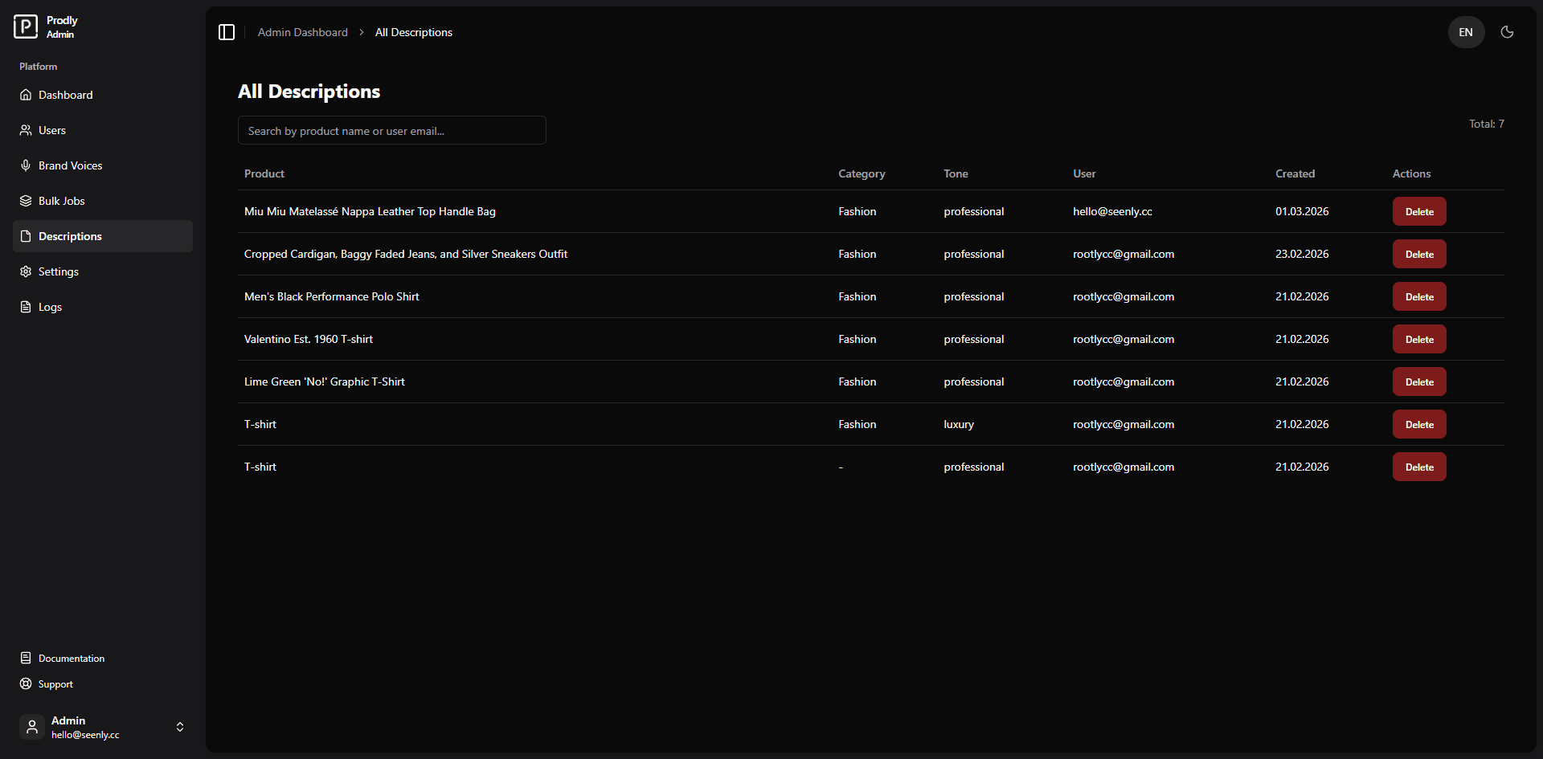The width and height of the screenshot is (1543, 759).
Task: Expand the Admin account menu chevron
Action: tap(180, 727)
